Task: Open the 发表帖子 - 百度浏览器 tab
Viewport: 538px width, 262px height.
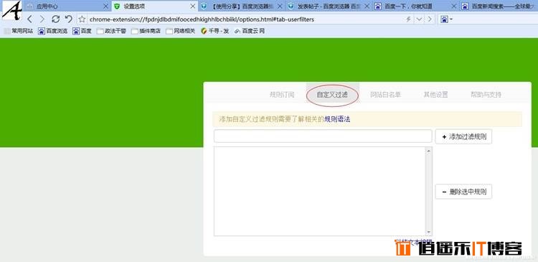Action: [x=329, y=6]
